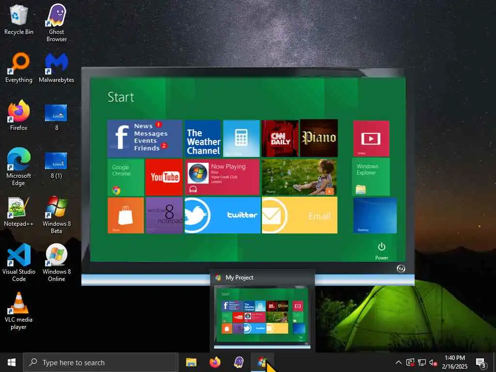The image size is (496, 372).
Task: Click the muted volume tray icon
Action: point(434,362)
